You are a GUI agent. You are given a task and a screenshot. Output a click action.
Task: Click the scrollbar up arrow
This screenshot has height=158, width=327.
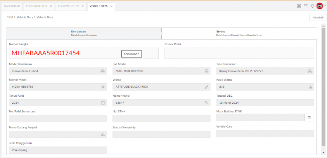[x=323, y=26]
